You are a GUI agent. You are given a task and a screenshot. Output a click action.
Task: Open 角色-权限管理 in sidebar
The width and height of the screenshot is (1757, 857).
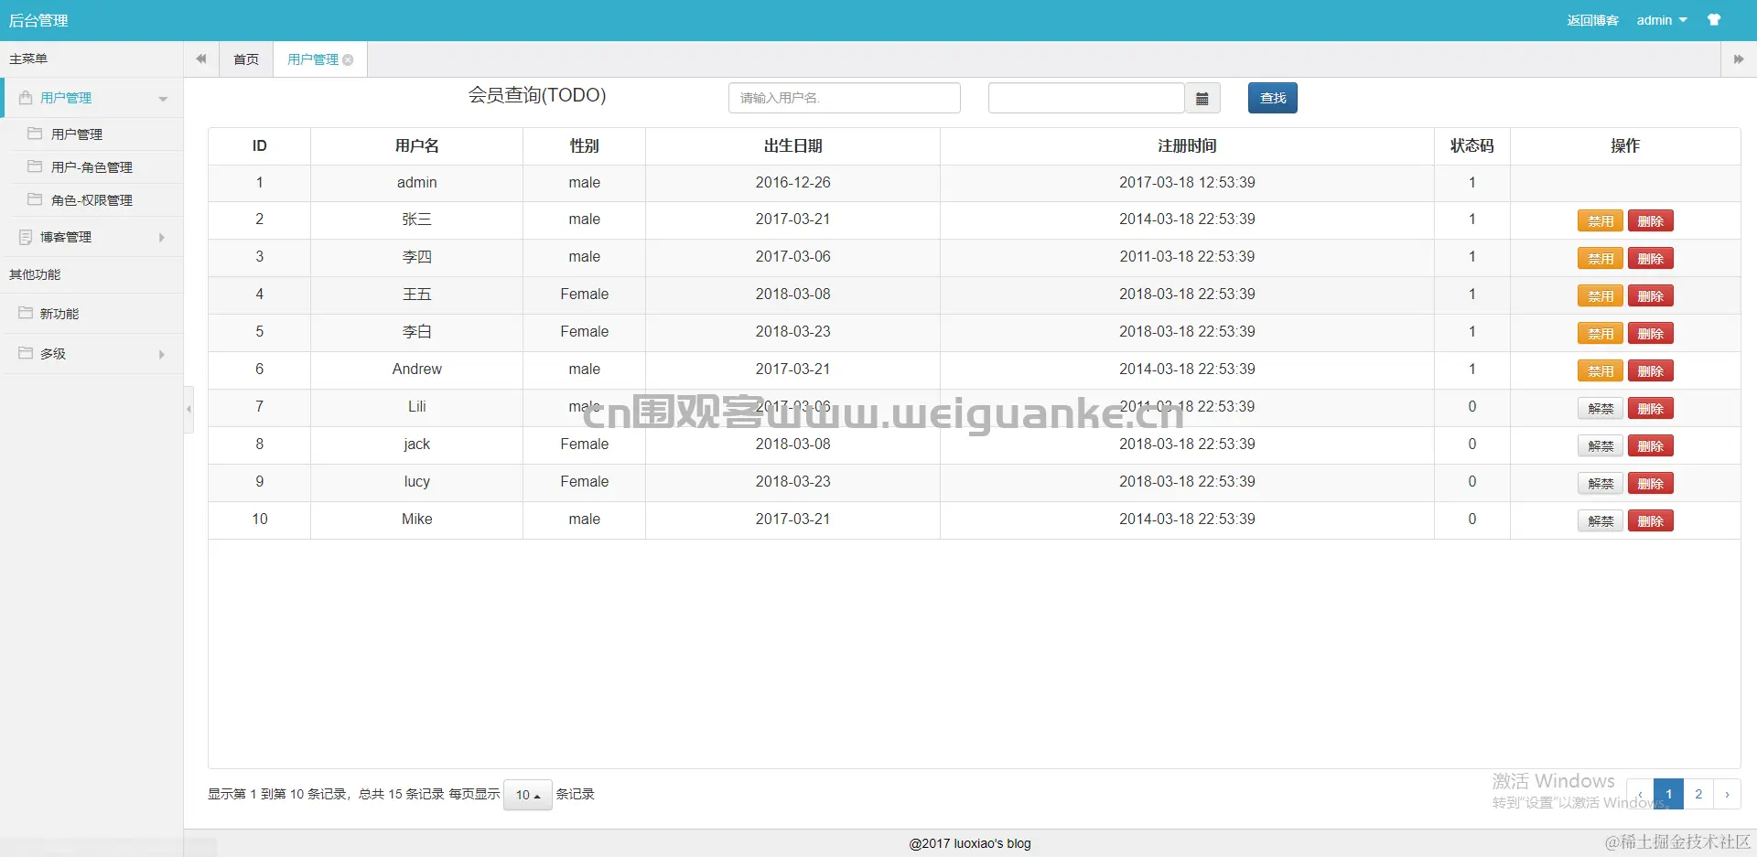pos(92,200)
